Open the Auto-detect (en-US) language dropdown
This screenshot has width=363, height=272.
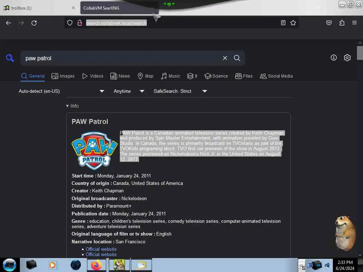click(61, 91)
